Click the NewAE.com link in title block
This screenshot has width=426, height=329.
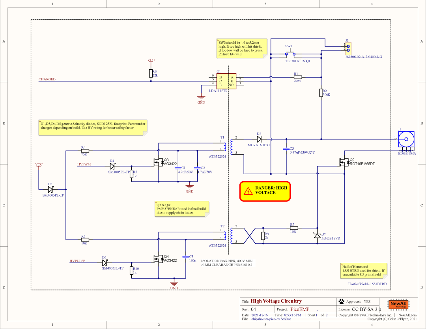(407, 315)
